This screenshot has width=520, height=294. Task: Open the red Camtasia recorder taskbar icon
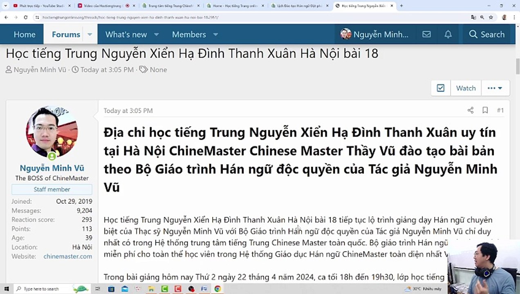click(178, 289)
